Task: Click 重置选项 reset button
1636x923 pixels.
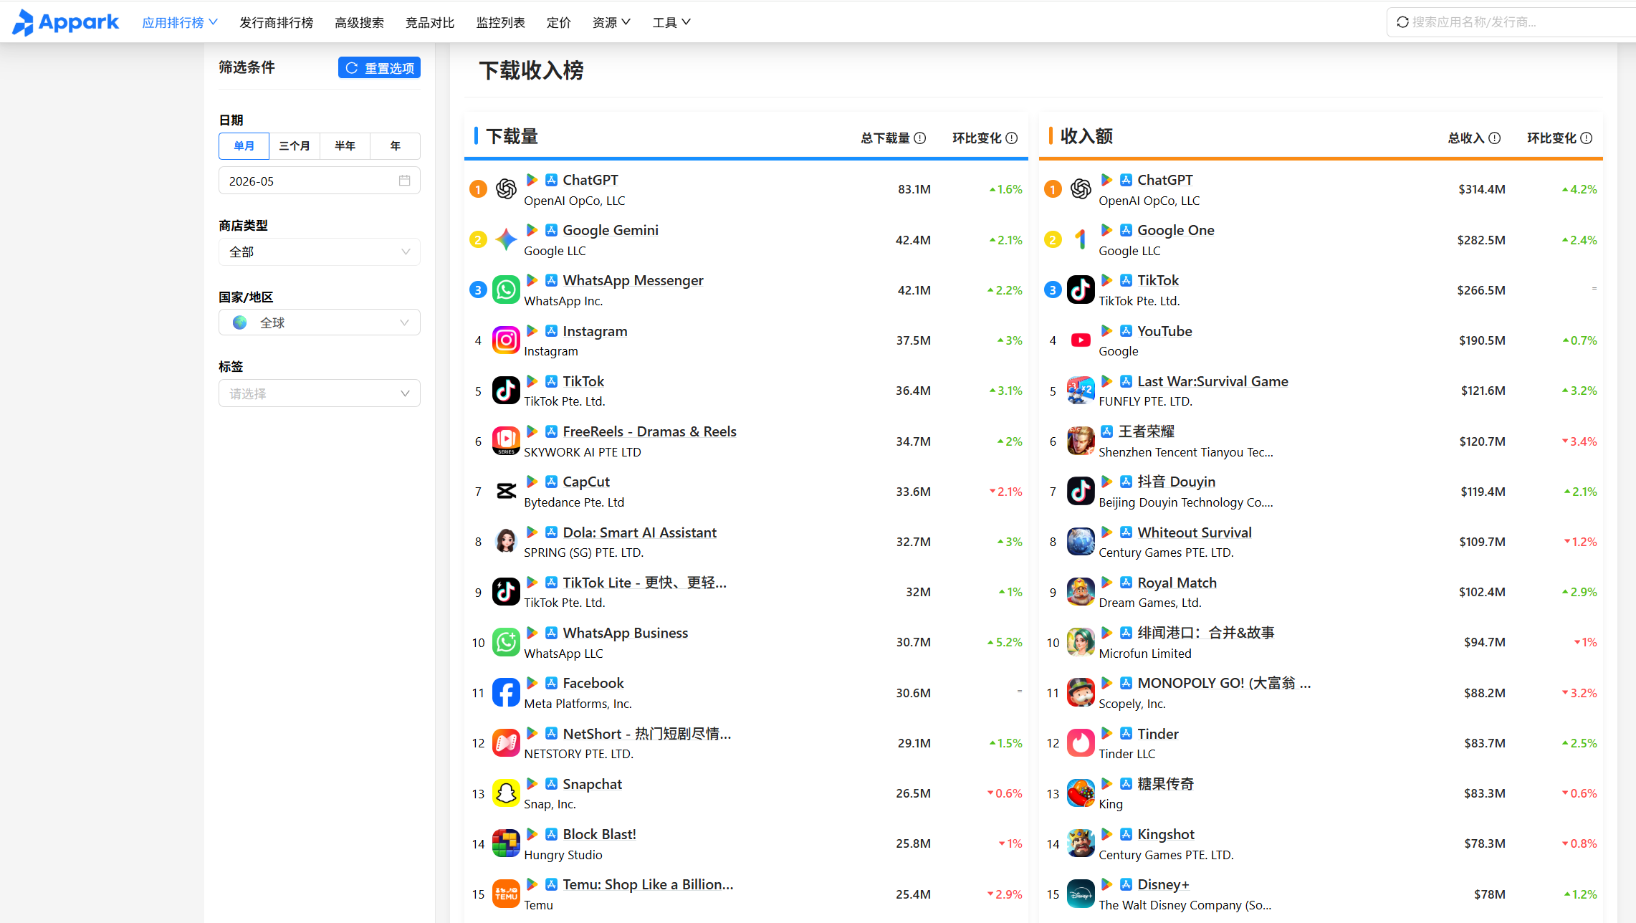Action: 379,68
